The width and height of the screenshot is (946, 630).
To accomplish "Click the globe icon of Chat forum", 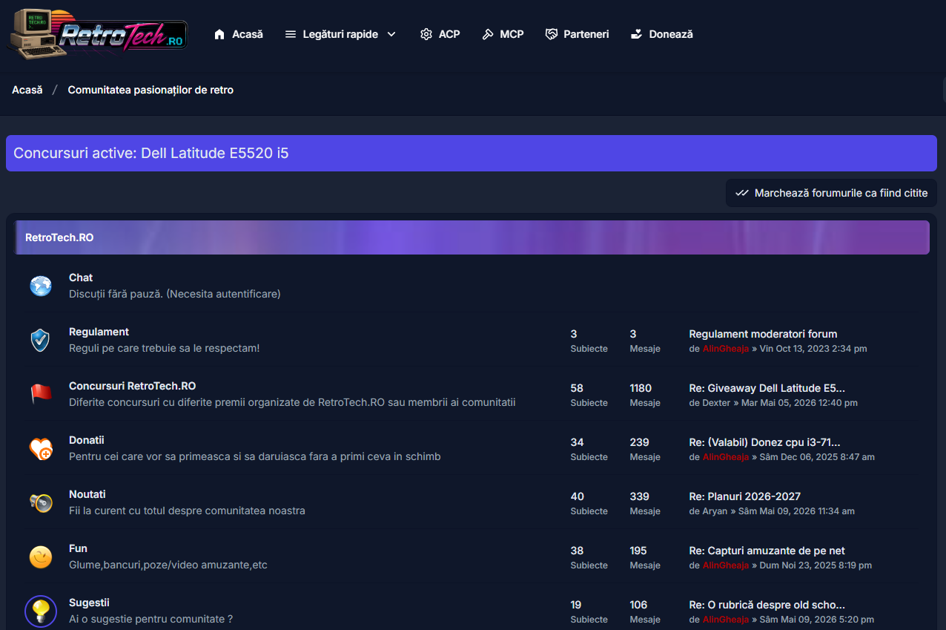I will coord(41,286).
